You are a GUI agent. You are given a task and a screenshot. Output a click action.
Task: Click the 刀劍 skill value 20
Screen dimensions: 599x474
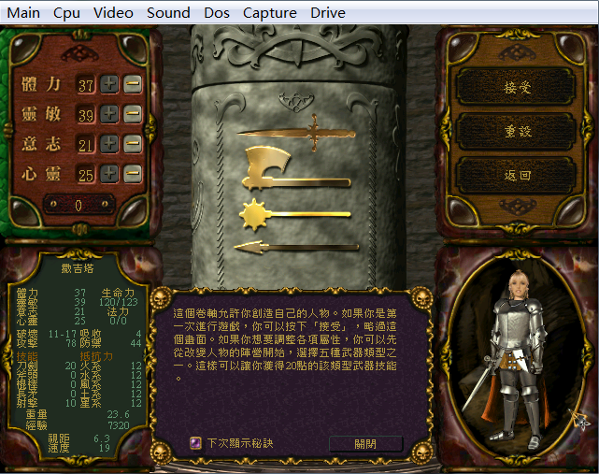71,366
